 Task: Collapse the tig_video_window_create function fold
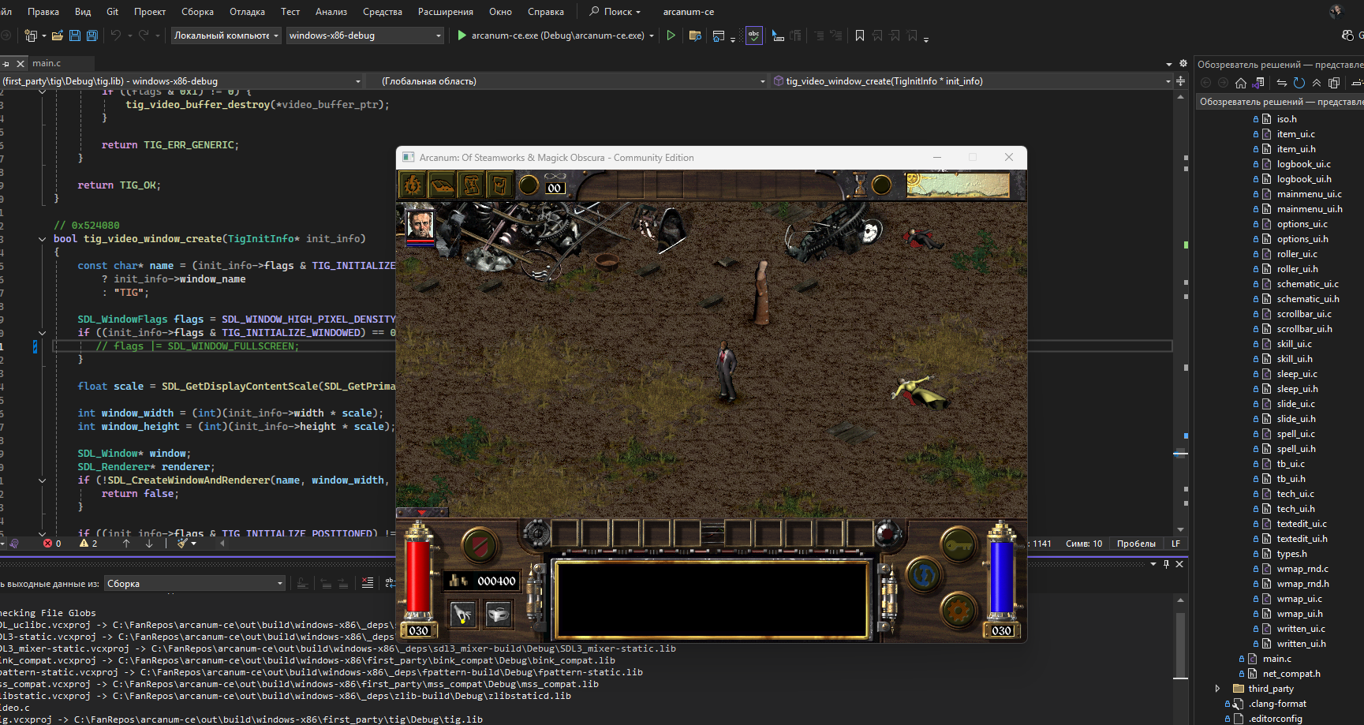tap(42, 239)
